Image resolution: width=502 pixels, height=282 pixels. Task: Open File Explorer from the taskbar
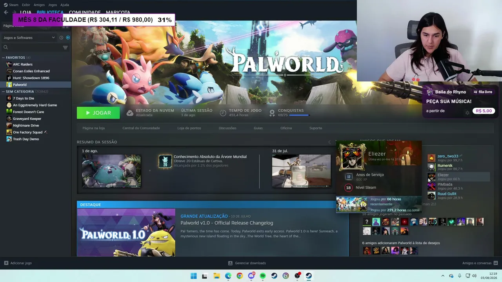(x=216, y=276)
